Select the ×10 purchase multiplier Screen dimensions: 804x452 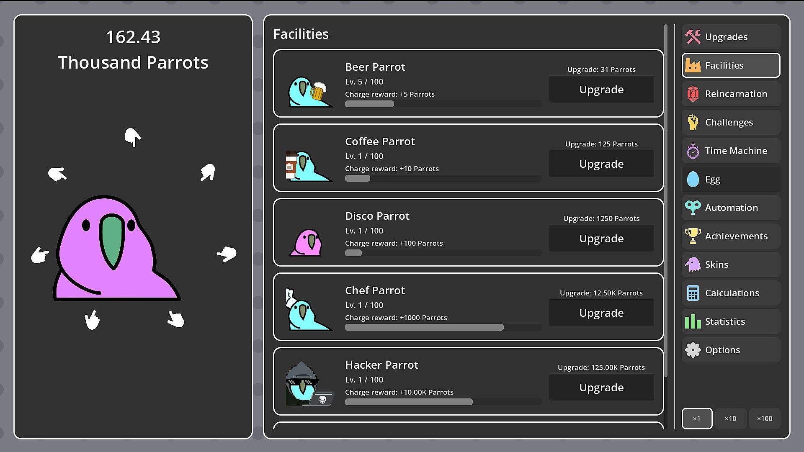[x=731, y=419]
